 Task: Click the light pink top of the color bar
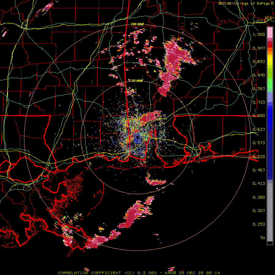(x=270, y=32)
